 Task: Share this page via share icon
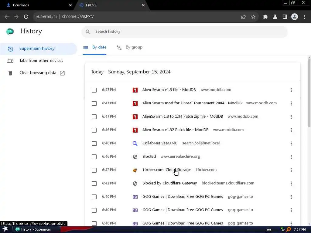[243, 17]
